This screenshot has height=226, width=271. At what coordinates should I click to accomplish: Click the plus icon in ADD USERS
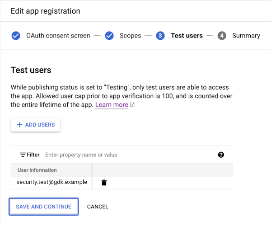[19, 125]
